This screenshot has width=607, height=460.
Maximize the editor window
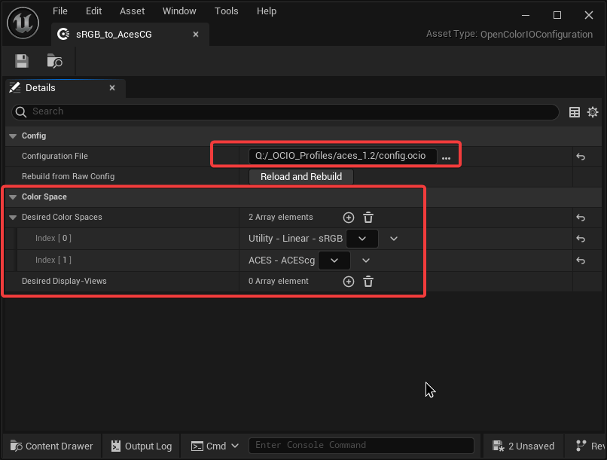tap(557, 15)
